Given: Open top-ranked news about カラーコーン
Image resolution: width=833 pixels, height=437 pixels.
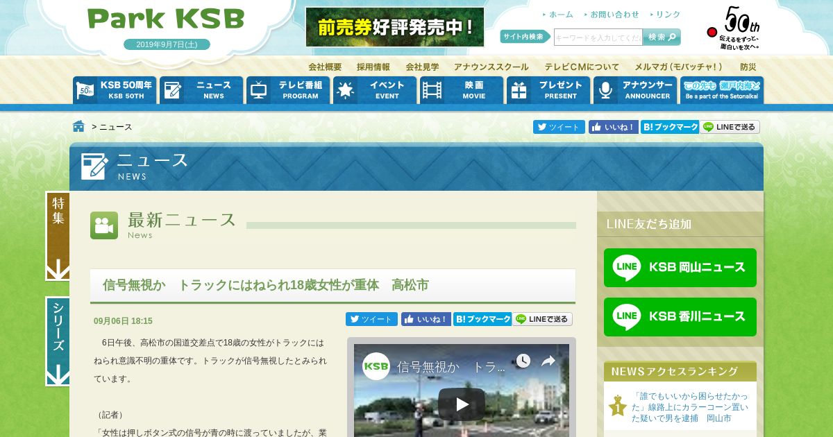Looking at the screenshot, I should point(690,407).
